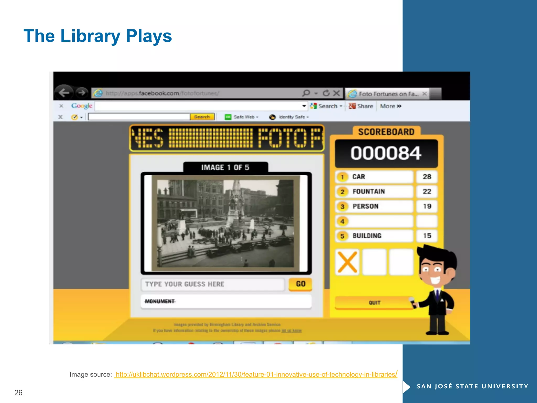
Task: Expand More options in Google toolbar
Action: [391, 106]
